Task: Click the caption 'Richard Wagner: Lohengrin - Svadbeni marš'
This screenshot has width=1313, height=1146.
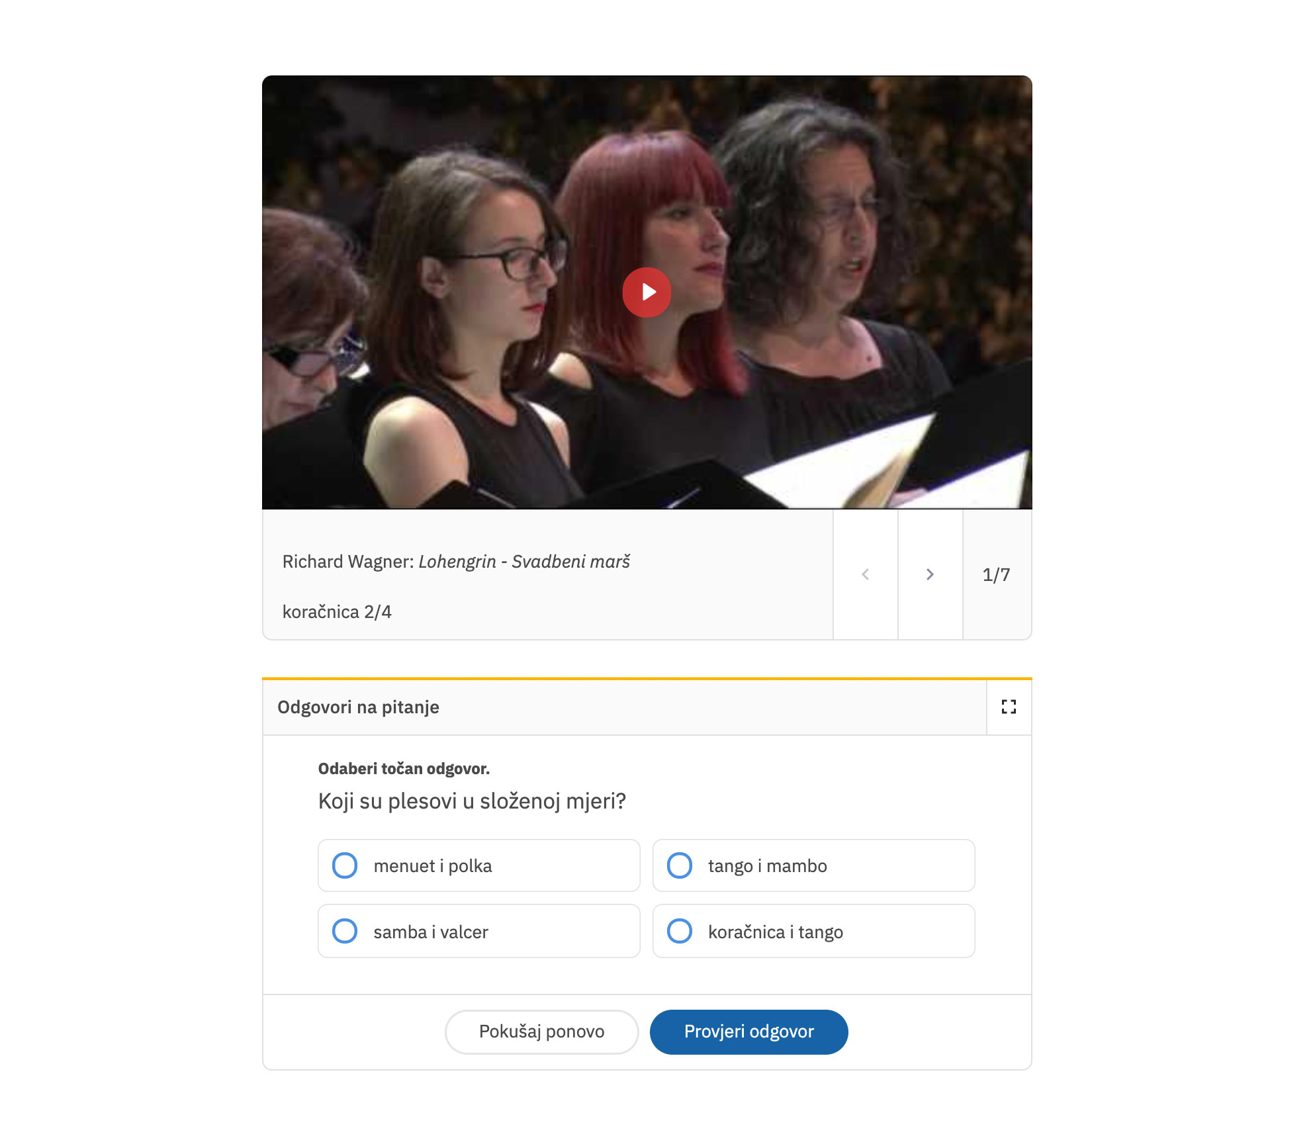Action: click(x=456, y=561)
